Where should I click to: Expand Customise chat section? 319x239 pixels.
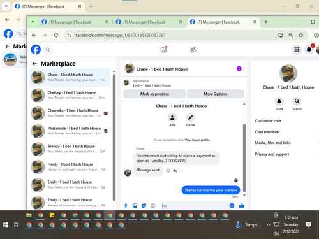(286, 121)
